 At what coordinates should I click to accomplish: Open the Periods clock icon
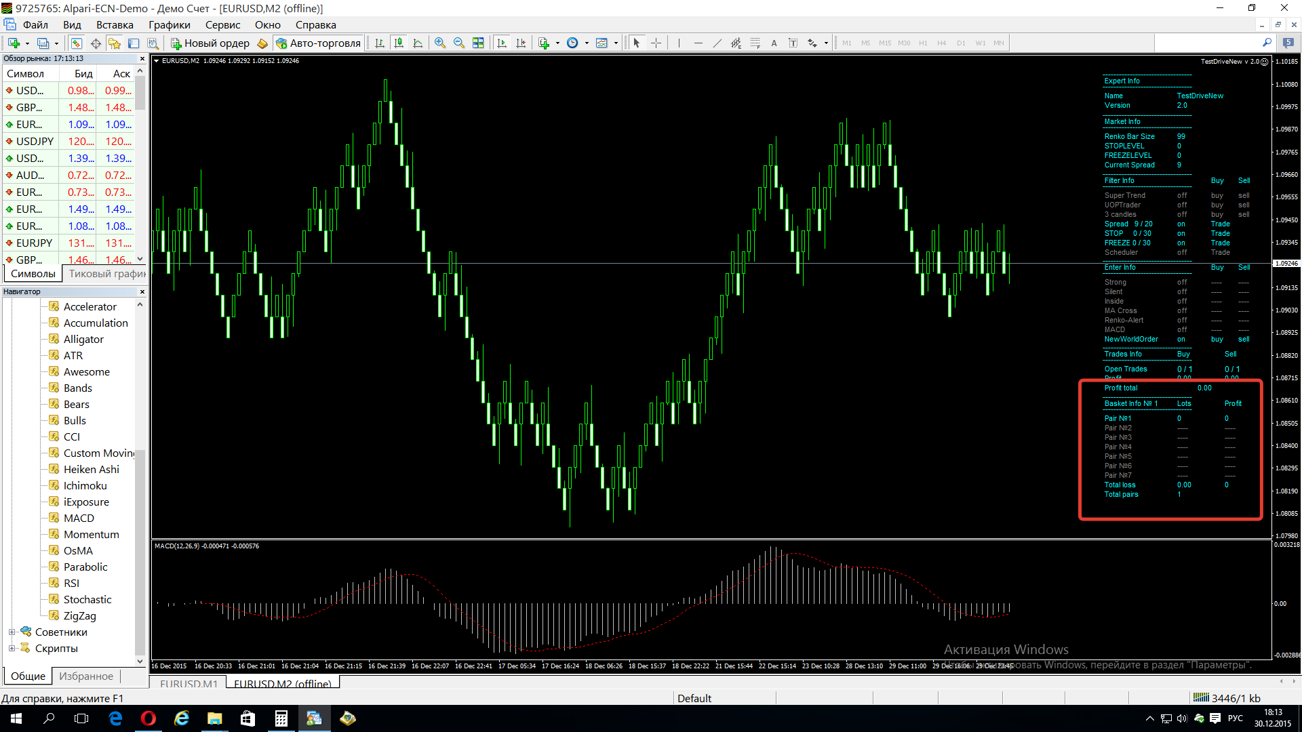tap(573, 43)
